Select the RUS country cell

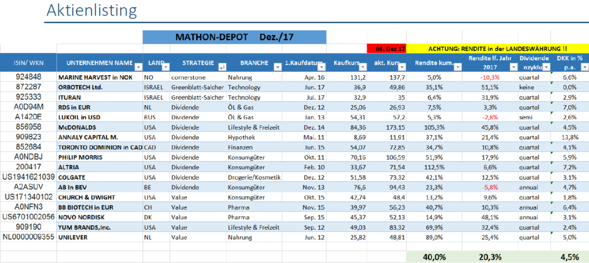coord(156,117)
